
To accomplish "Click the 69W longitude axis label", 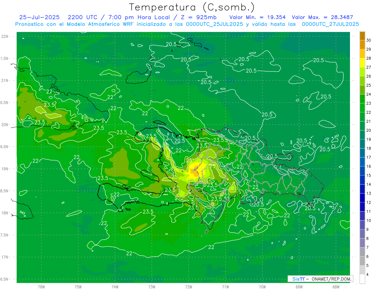I will [299, 287].
